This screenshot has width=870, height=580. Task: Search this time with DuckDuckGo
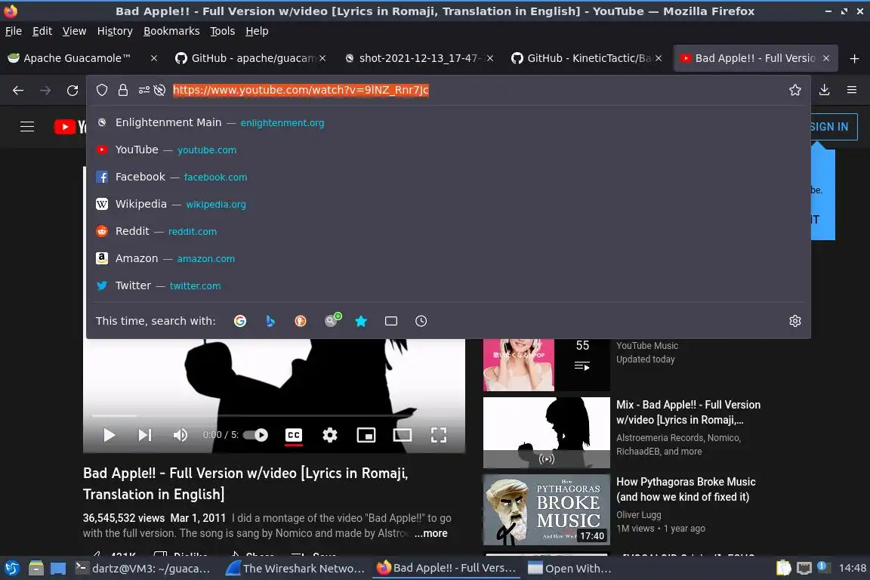(x=300, y=321)
